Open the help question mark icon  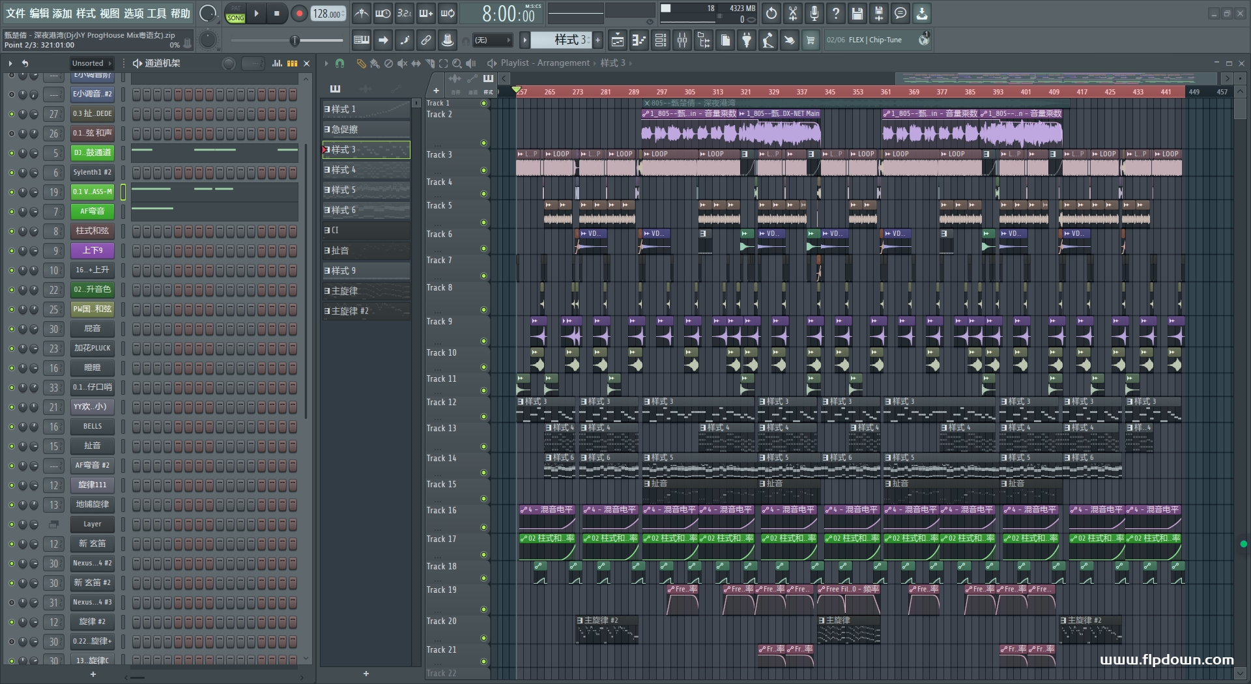pos(836,13)
